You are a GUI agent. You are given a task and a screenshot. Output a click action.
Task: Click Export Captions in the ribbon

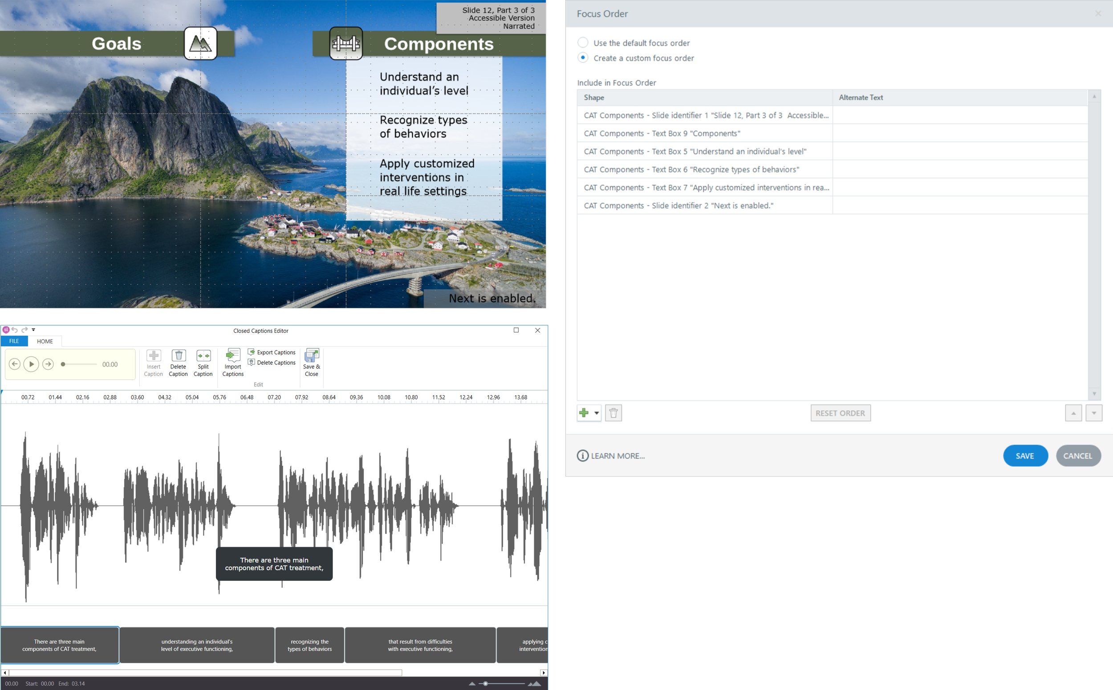[272, 352]
